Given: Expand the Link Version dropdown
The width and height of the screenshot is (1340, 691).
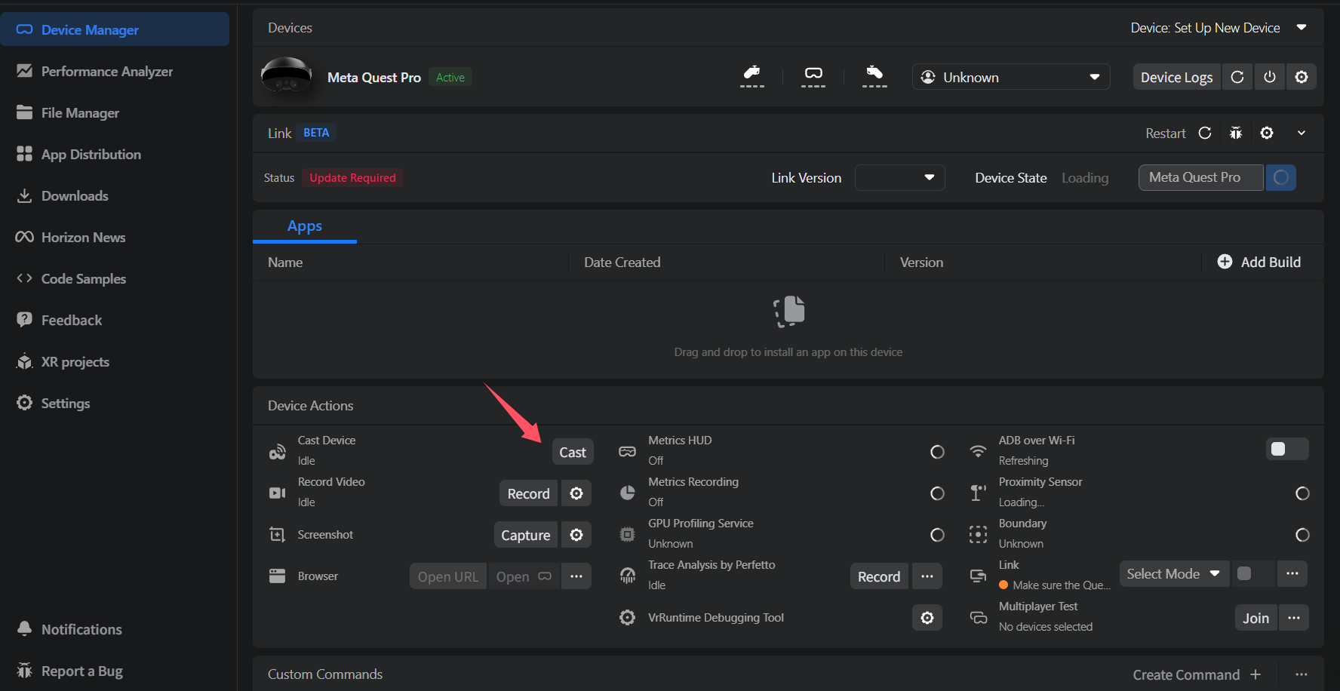Looking at the screenshot, I should (899, 178).
